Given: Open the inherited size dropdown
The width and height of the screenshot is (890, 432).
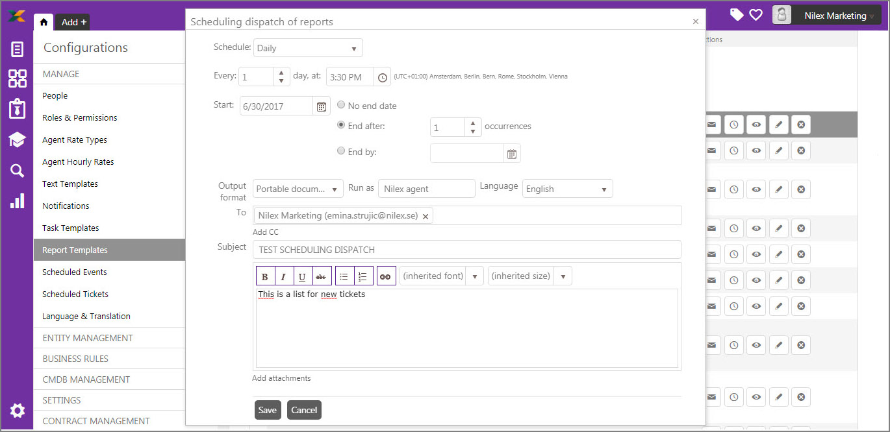Looking at the screenshot, I should pyautogui.click(x=530, y=276).
